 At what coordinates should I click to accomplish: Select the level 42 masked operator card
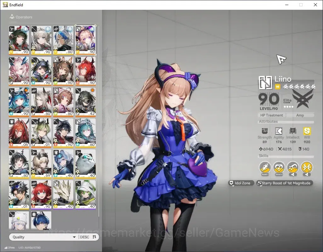pyautogui.click(x=86, y=102)
